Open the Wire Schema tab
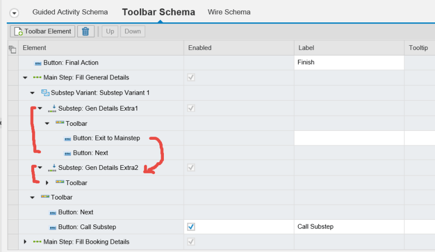The image size is (435, 252). [229, 12]
